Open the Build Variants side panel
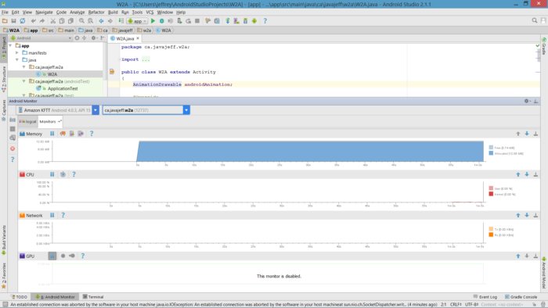Viewport: 548px width, 308px height. 4,241
